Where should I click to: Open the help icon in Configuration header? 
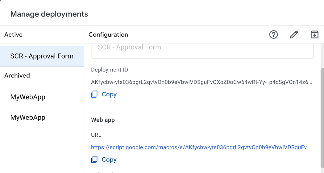click(x=273, y=34)
